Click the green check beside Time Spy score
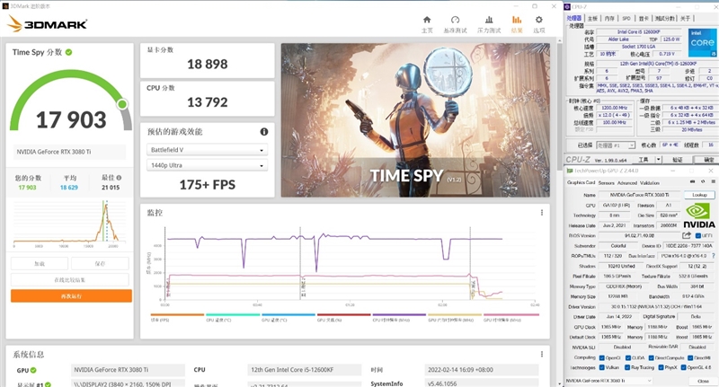The image size is (719, 387). (x=69, y=52)
